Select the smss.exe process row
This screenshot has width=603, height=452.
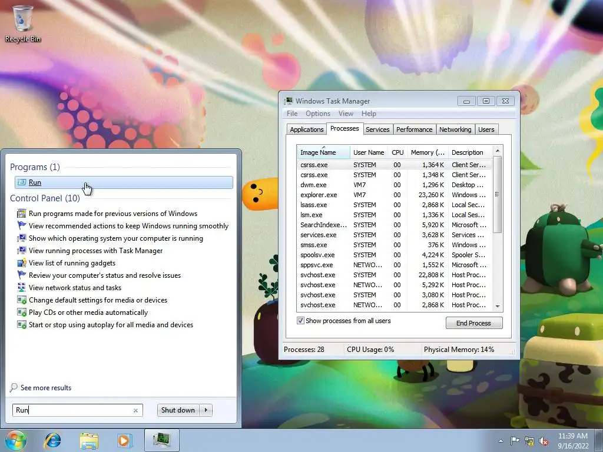click(x=394, y=245)
